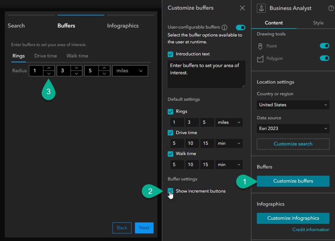This screenshot has width=335, height=241.
Task: Uncheck the Show increment buttons option
Action: click(x=170, y=191)
